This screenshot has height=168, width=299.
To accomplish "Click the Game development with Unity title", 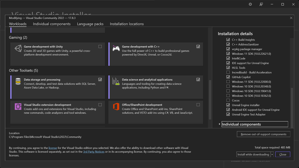I will point(43,47).
